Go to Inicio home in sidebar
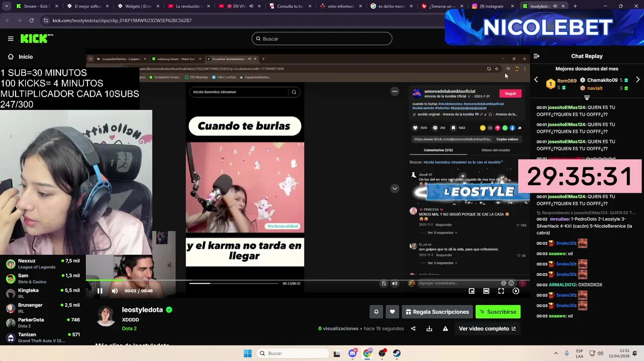The image size is (644, 362). tap(20, 57)
